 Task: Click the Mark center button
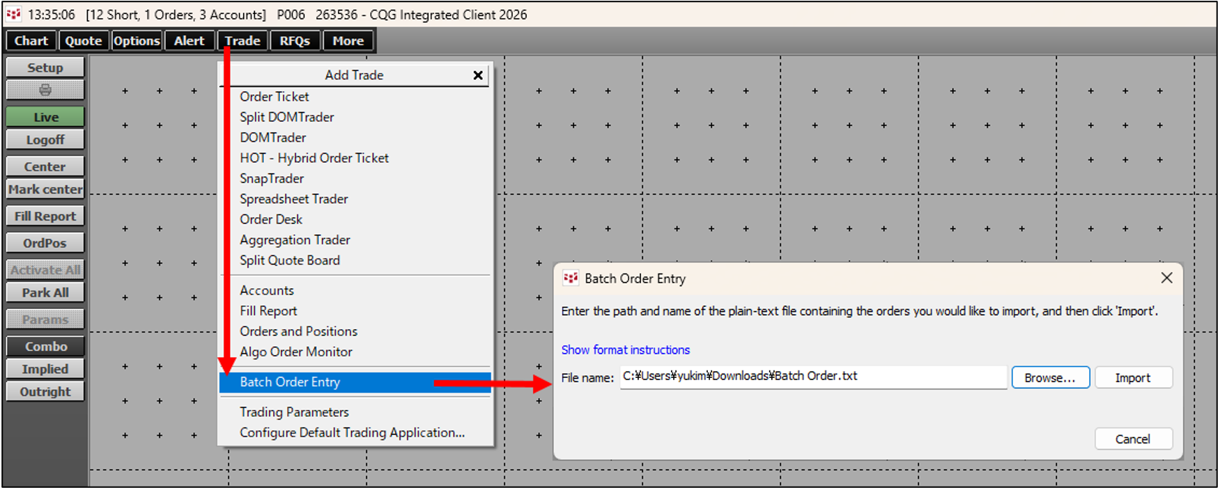pyautogui.click(x=45, y=189)
